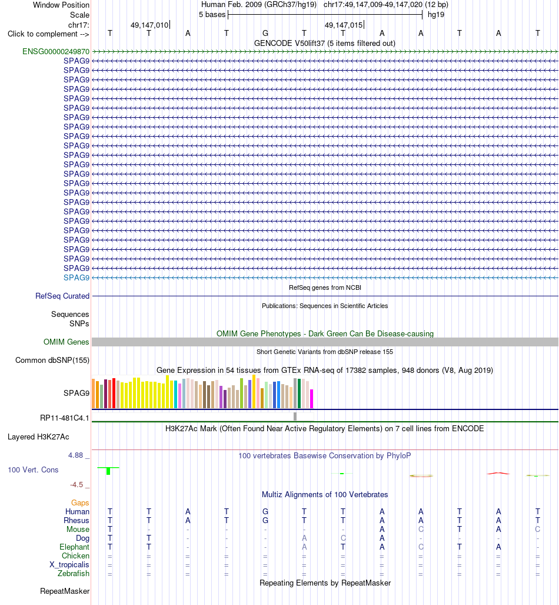Click the RefSeq Curated horizontal line
This screenshot has height=605, width=559.
click(x=325, y=296)
